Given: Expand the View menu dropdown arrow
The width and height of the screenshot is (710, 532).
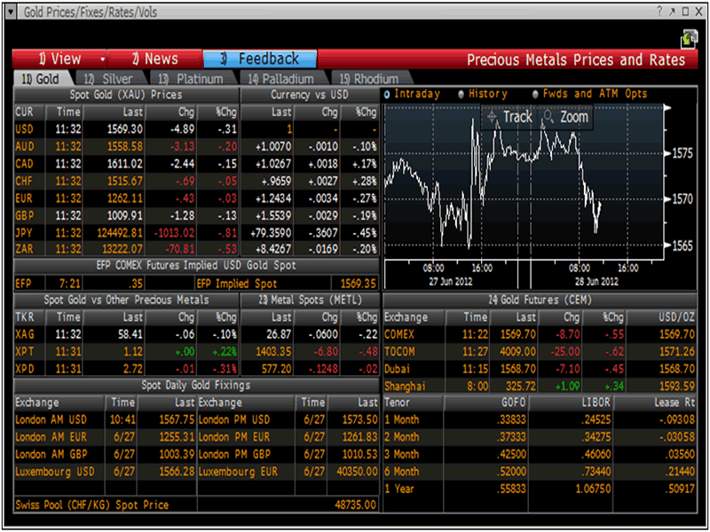Looking at the screenshot, I should coord(102,59).
